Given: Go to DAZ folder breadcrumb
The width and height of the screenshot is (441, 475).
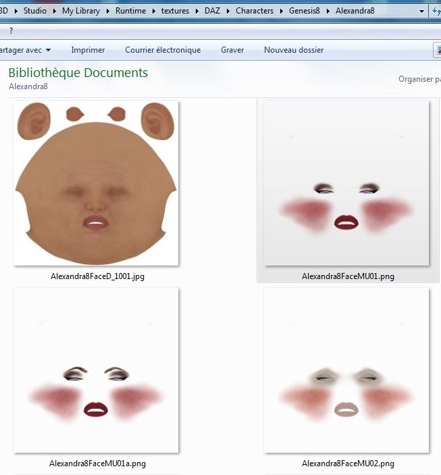Looking at the screenshot, I should [212, 11].
